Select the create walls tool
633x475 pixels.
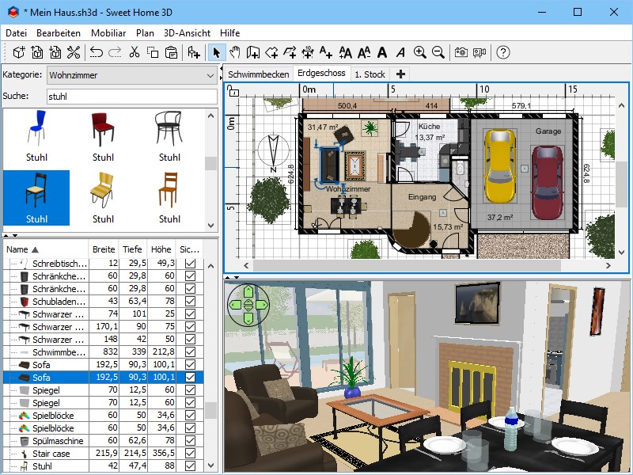(x=253, y=52)
